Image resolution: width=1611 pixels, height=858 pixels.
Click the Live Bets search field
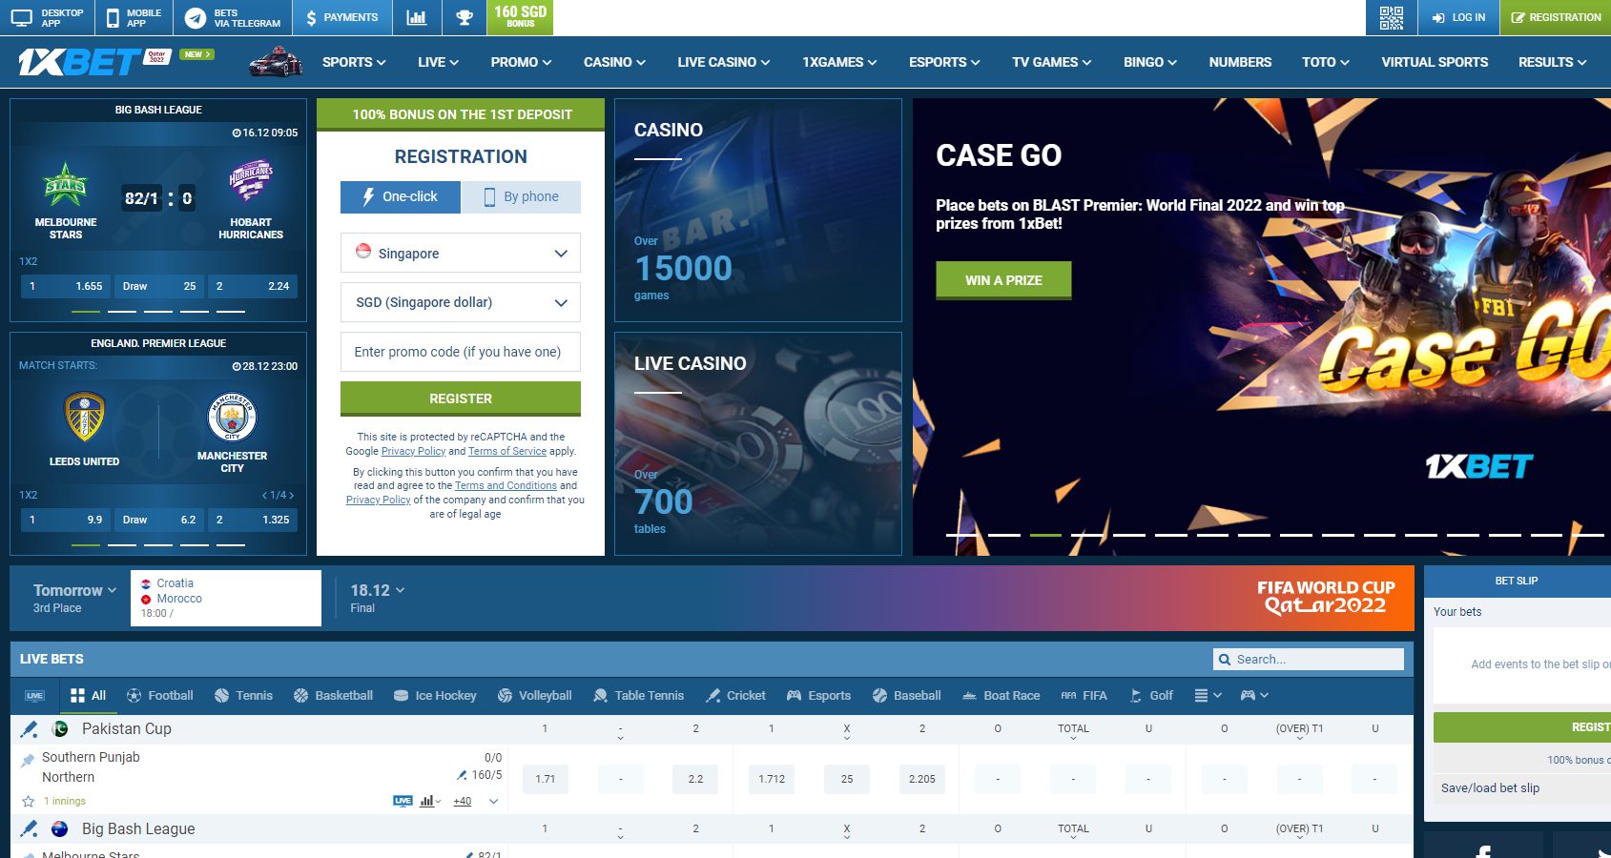click(1309, 659)
